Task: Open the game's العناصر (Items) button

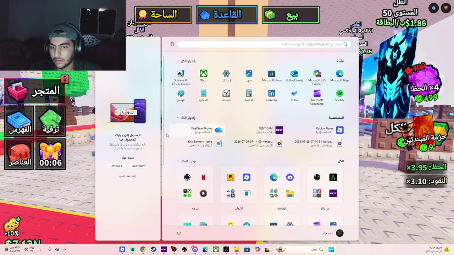Action: tap(19, 154)
